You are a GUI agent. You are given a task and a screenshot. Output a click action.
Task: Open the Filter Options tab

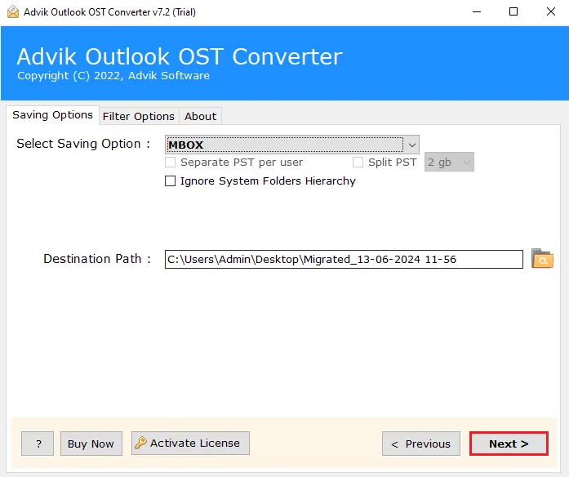coord(139,116)
